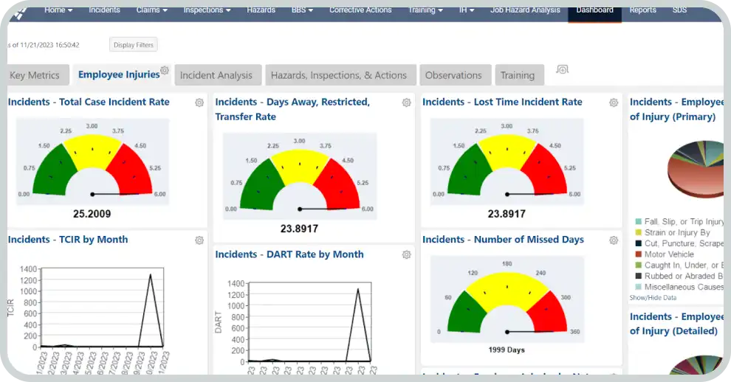
Task: Go to Corrective Actions in navigation bar
Action: [x=361, y=10]
